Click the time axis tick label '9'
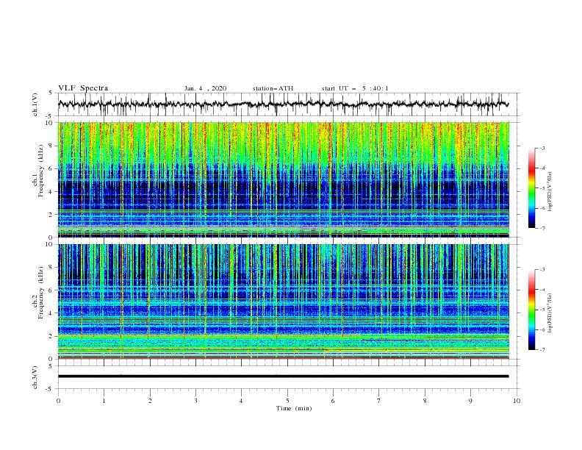Screen dimensions: 582x450 coord(470,401)
